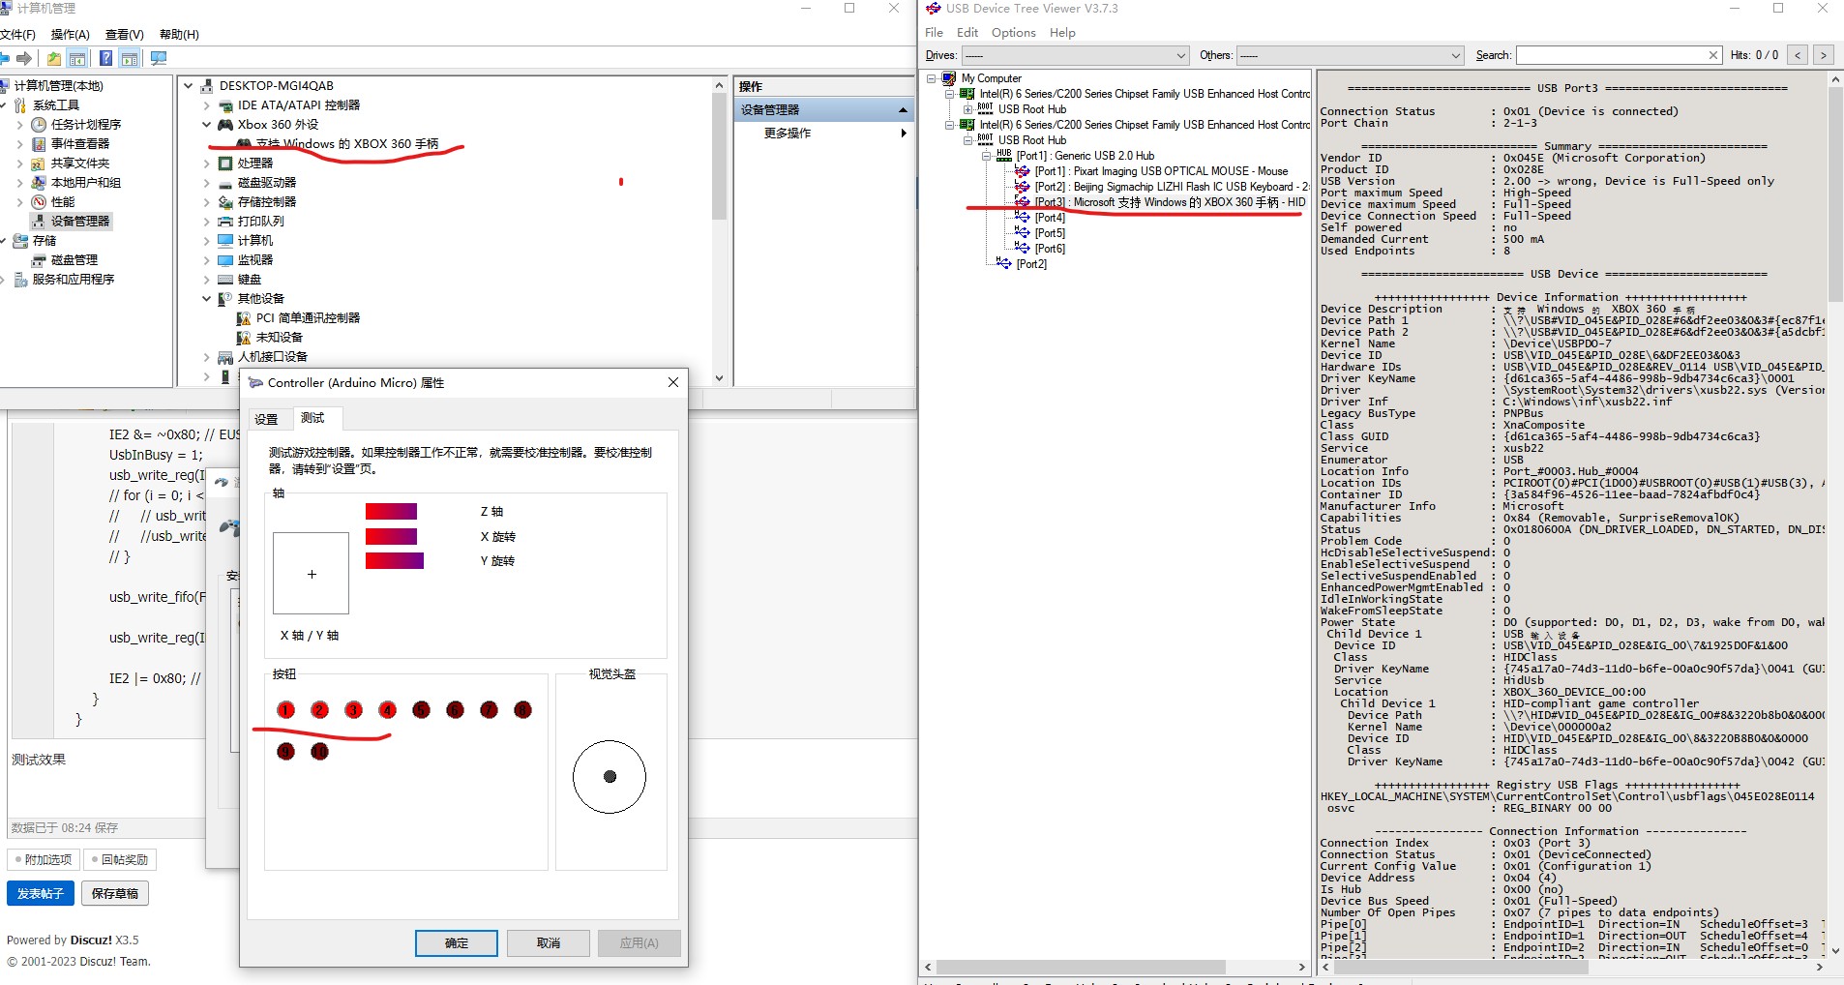Image resolution: width=1844 pixels, height=985 pixels.
Task: Open the Drives dropdown in USB Tree Viewer
Action: (x=1180, y=55)
